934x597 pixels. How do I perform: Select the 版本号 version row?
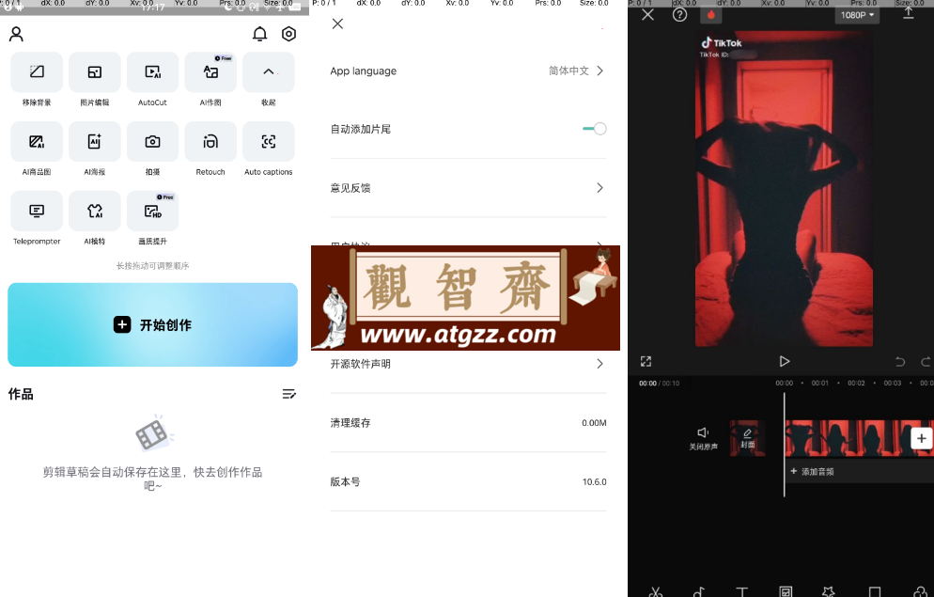468,482
